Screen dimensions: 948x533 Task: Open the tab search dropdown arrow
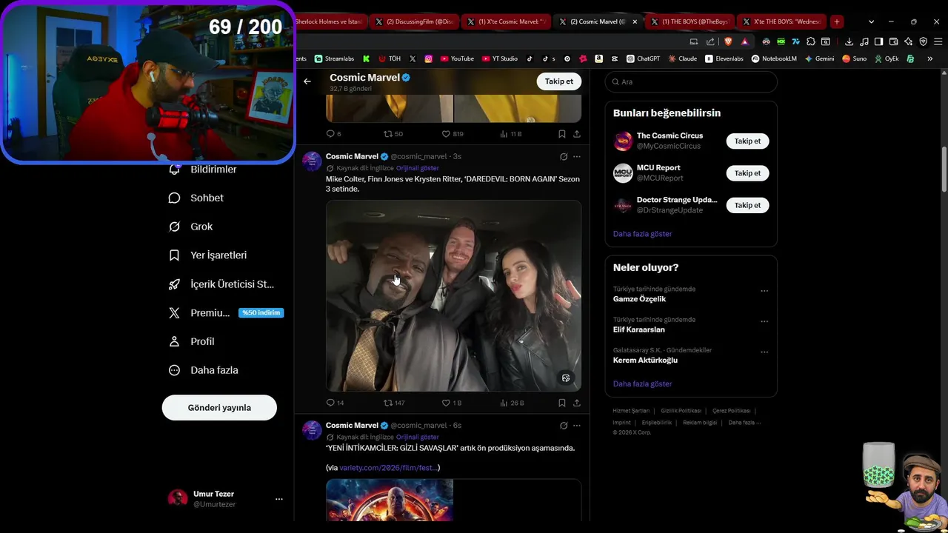(x=871, y=21)
